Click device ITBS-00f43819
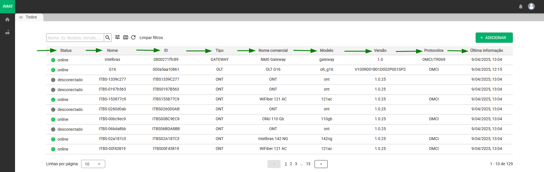Screen dimensions: 544x172 (x=112, y=149)
